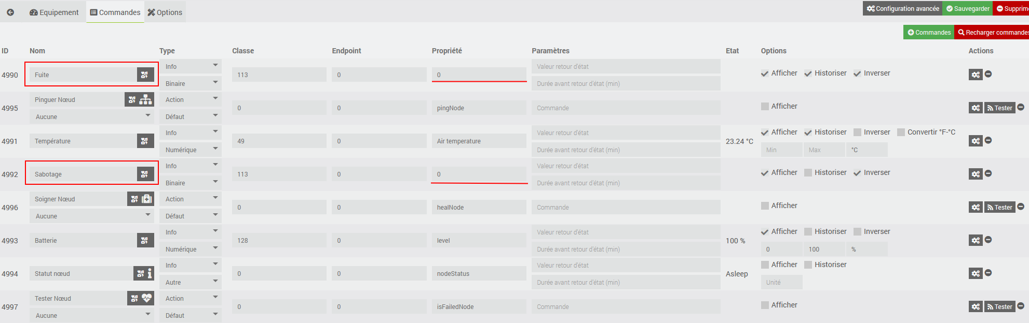Screen dimensions: 1029x323
Task: Click the heartbeat icon beside Tester Nœud
Action: (147, 298)
